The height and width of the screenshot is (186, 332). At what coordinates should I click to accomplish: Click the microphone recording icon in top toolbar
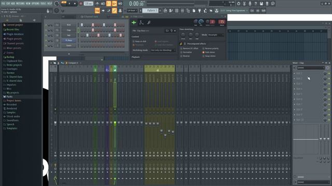[x=250, y=4]
